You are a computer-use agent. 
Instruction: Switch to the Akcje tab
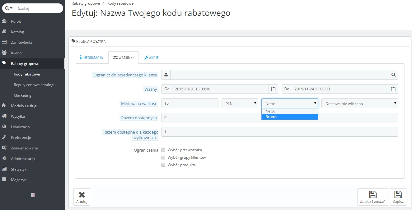[152, 58]
